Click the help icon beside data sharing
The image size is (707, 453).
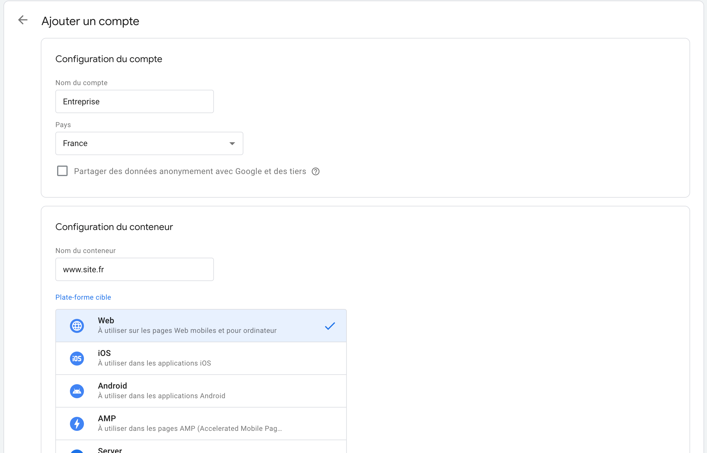pos(316,171)
